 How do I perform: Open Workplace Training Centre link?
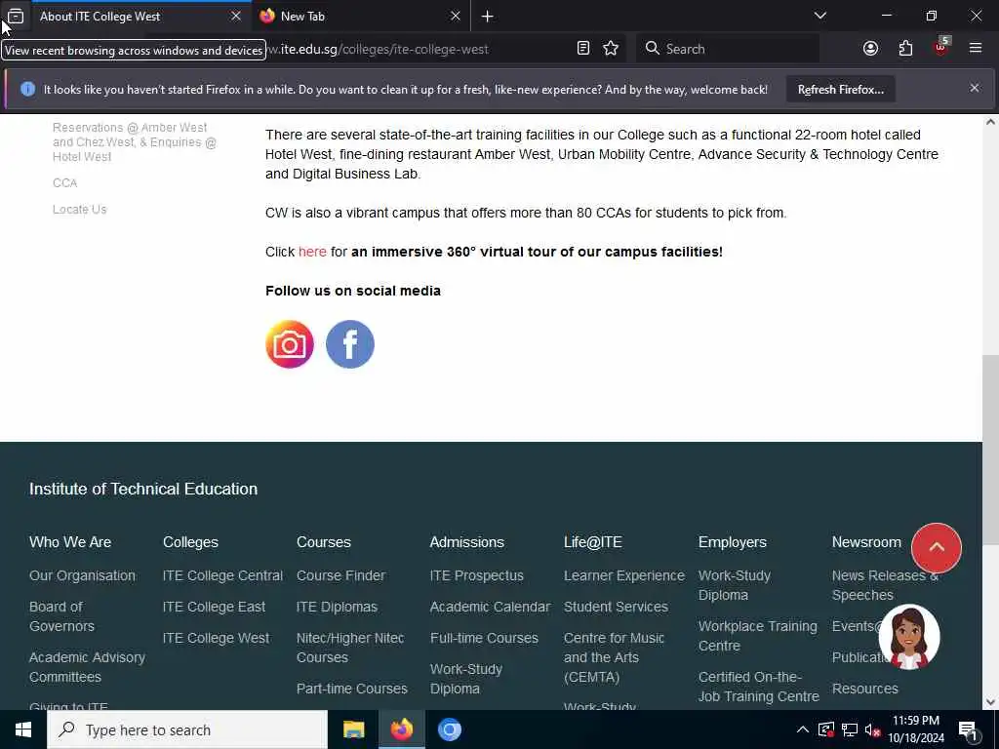tap(757, 636)
